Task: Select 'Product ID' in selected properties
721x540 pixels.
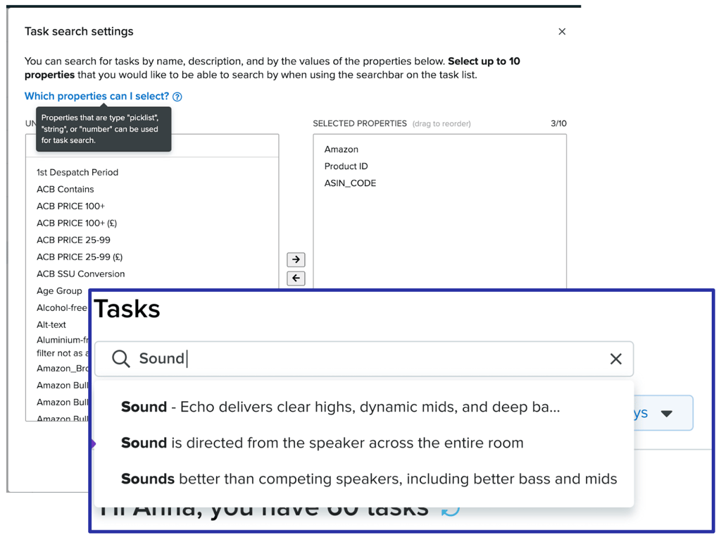Action: click(346, 166)
